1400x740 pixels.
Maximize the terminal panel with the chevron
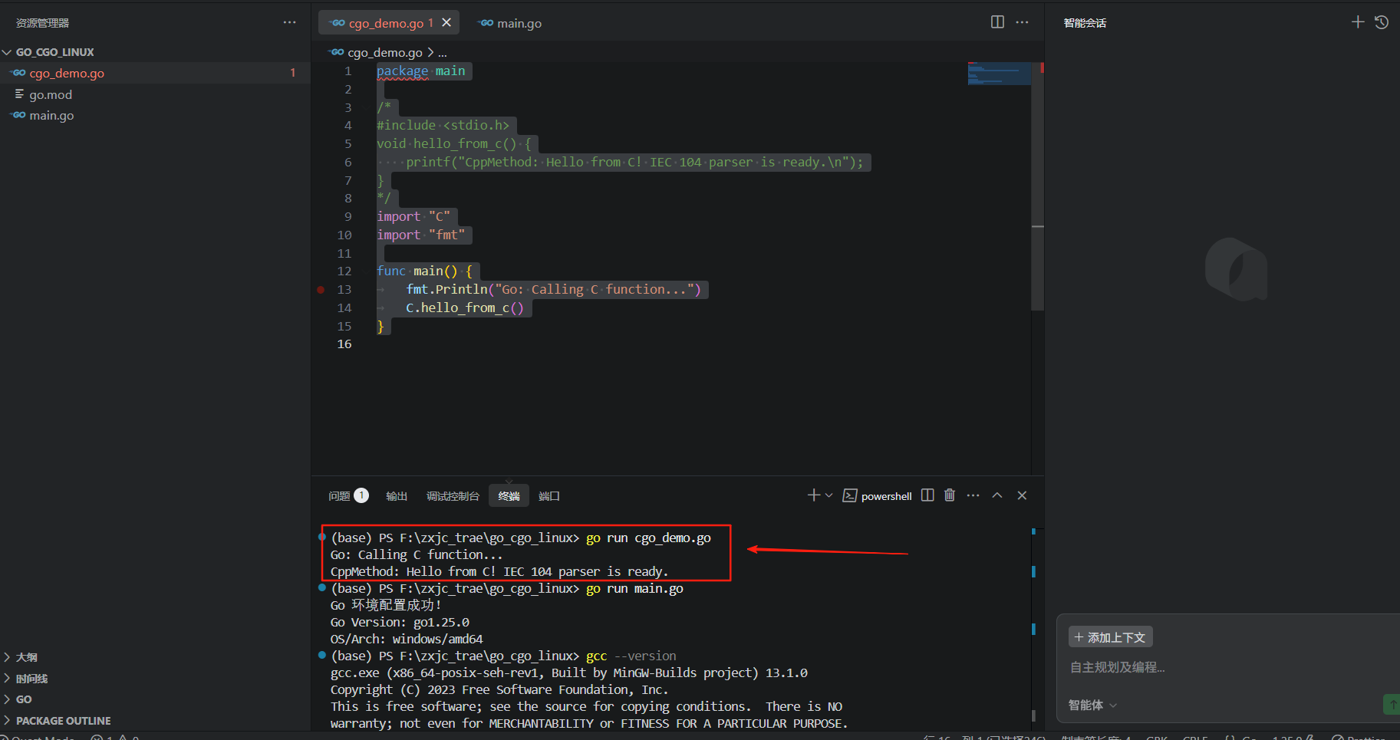click(x=997, y=495)
